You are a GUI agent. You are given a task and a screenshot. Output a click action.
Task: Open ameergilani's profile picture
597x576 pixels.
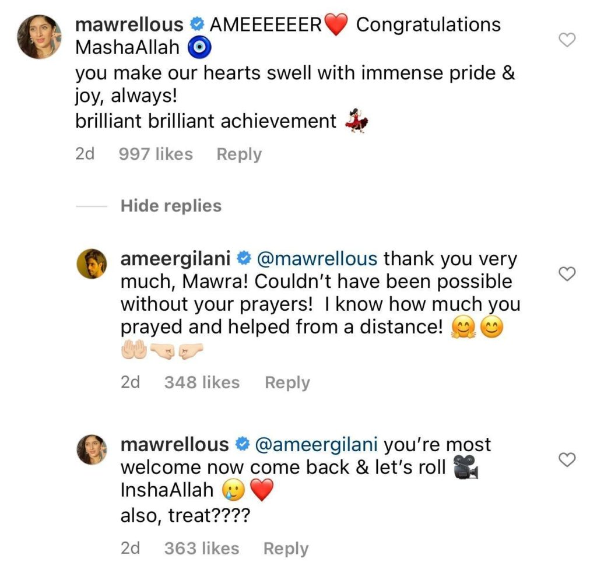coord(92,263)
